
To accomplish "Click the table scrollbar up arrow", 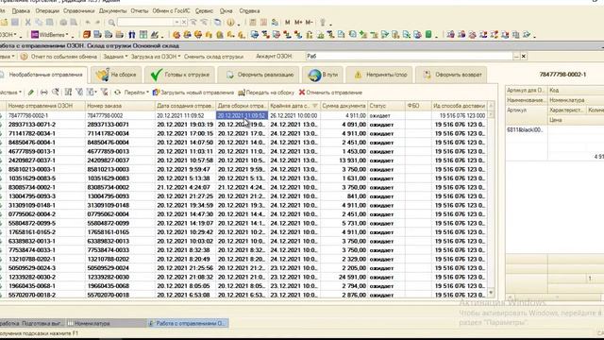I will pos(491,106).
